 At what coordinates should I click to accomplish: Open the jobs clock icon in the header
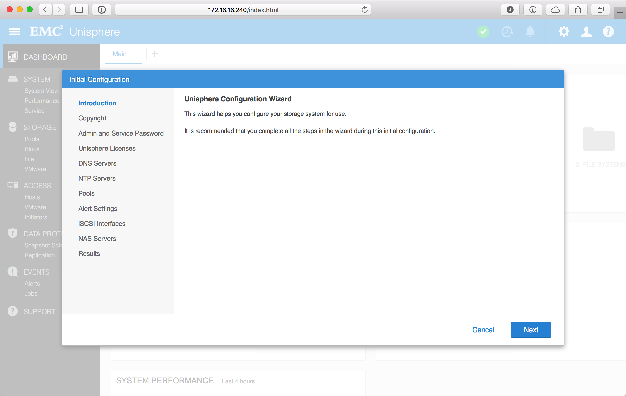pos(507,32)
